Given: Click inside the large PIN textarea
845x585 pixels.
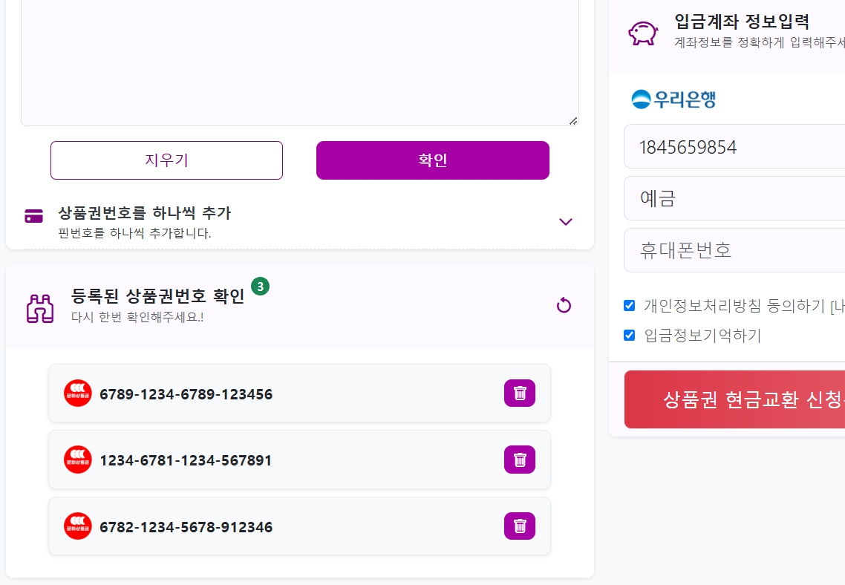Looking at the screenshot, I should tap(300, 62).
